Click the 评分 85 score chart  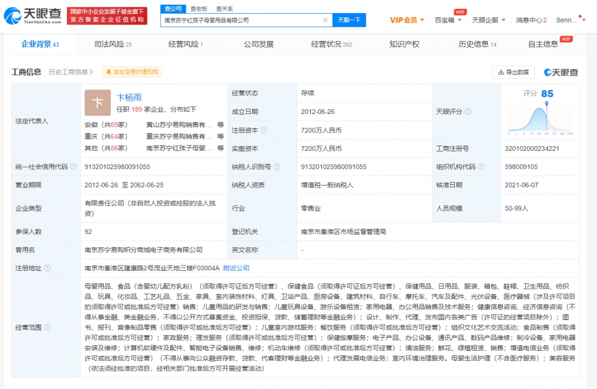tap(540, 112)
